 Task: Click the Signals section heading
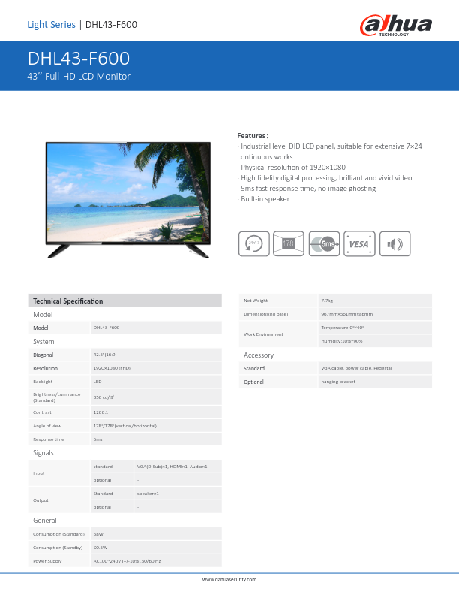[43, 453]
